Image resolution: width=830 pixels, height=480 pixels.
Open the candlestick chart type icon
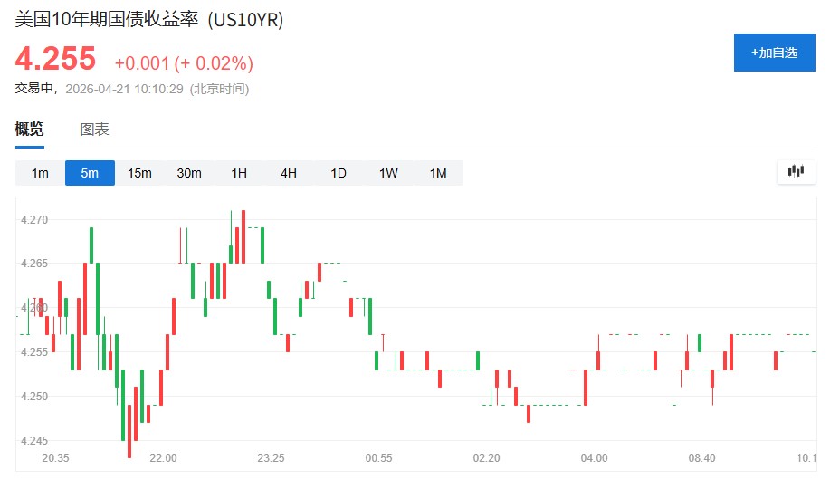tap(797, 171)
